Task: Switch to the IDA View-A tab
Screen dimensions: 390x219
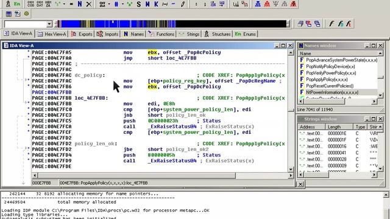Action: pos(18,34)
